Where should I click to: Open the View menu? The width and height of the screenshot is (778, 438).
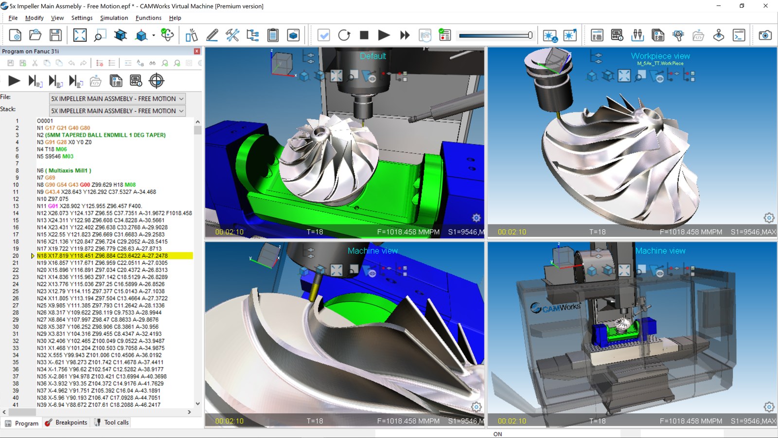(57, 18)
